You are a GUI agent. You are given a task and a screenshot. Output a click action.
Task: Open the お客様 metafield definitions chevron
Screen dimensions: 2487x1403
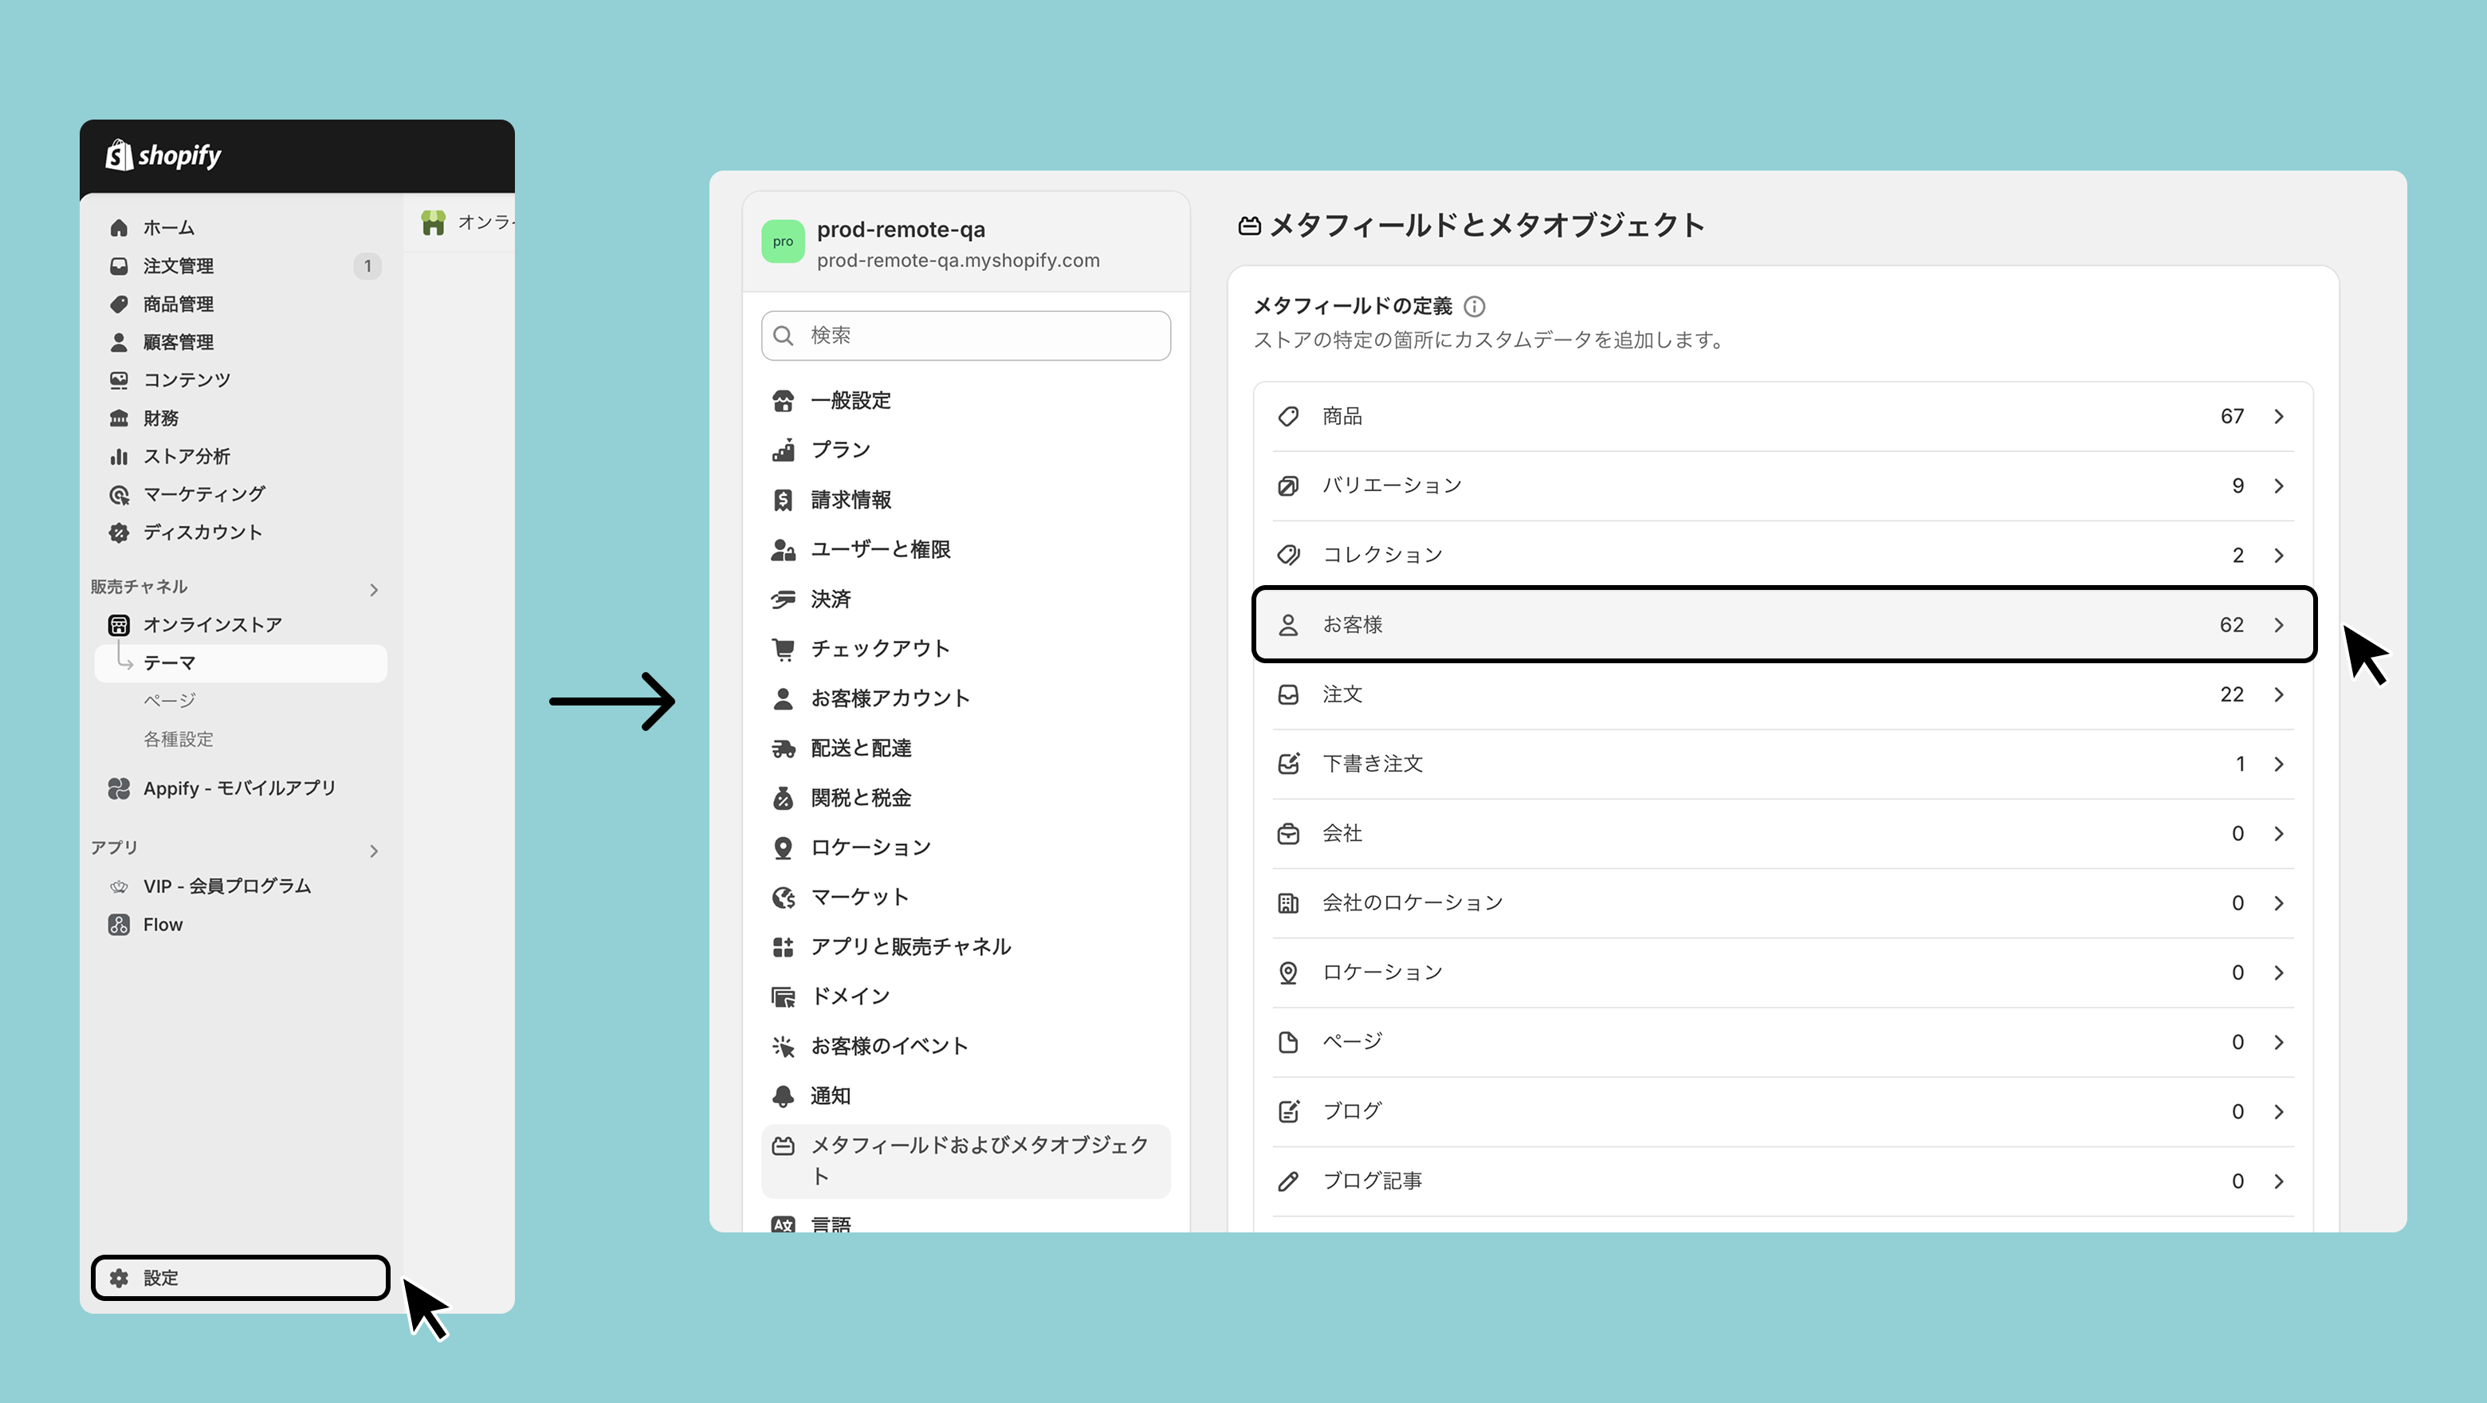pyautogui.click(x=2278, y=625)
